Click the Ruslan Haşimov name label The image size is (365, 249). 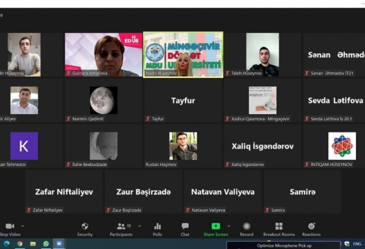[161, 164]
